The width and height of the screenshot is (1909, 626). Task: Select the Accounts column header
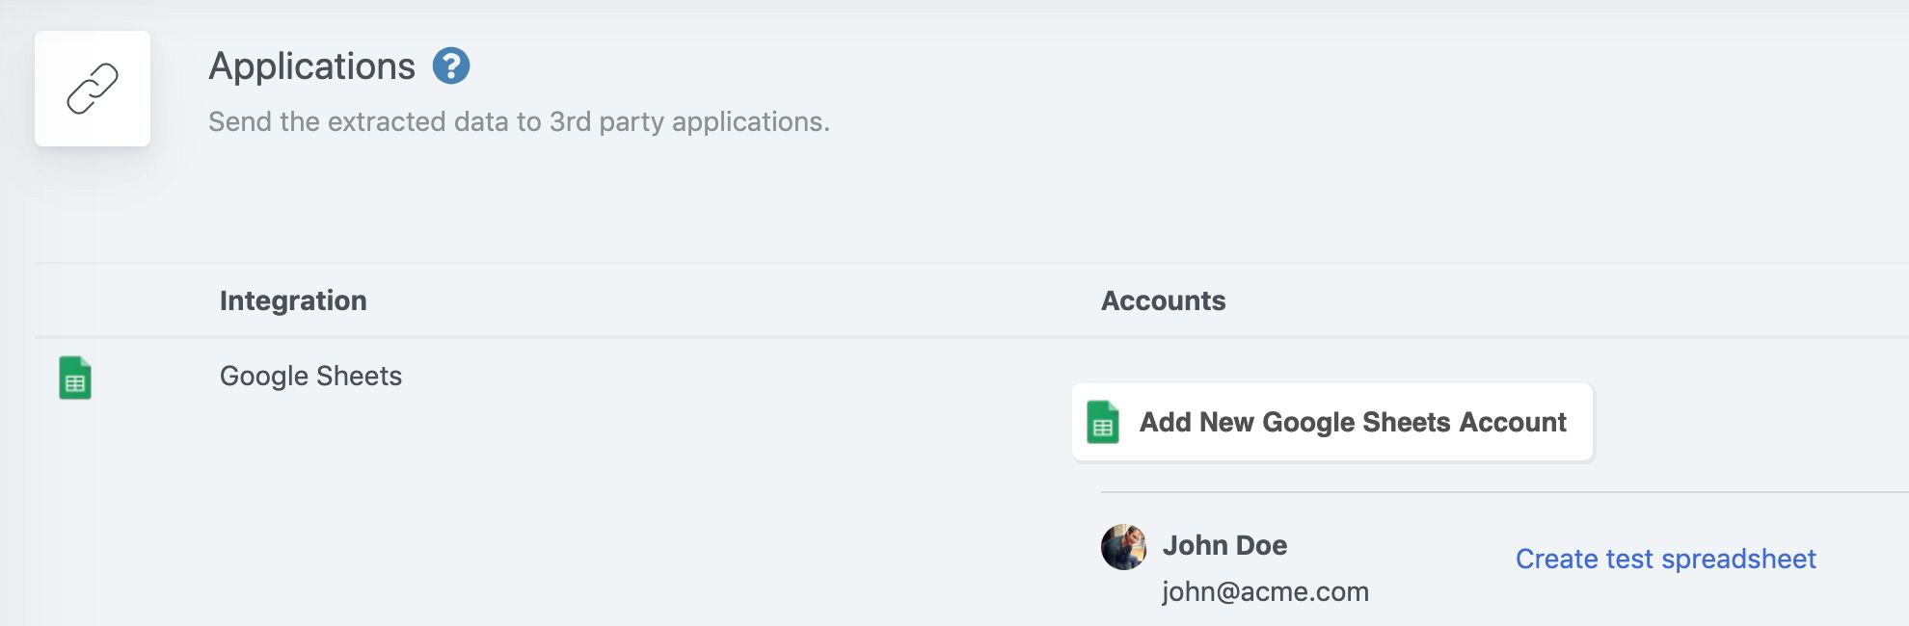click(1163, 300)
